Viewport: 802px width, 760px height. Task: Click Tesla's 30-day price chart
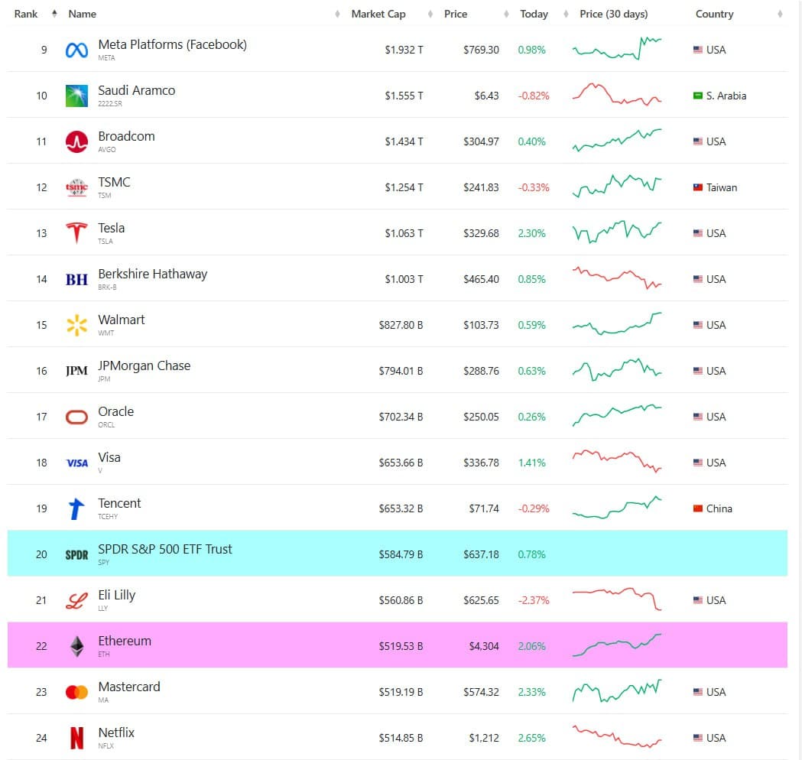point(616,232)
